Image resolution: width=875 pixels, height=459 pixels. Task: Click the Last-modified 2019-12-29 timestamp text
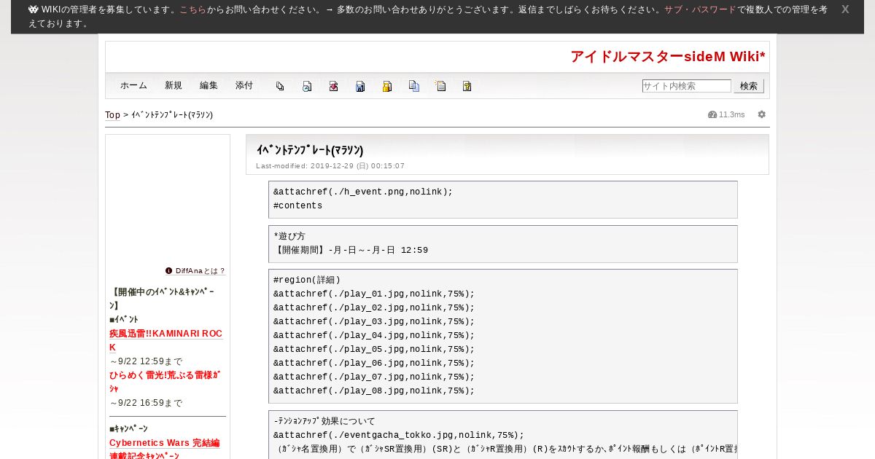click(x=330, y=166)
